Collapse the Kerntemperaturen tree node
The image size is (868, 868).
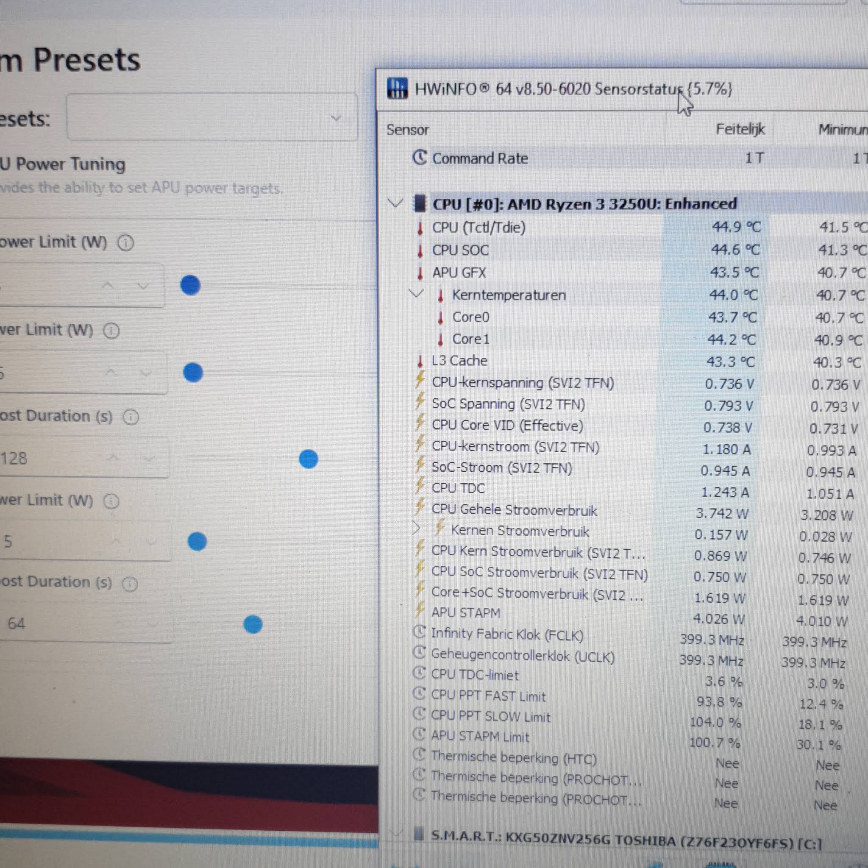tap(417, 294)
